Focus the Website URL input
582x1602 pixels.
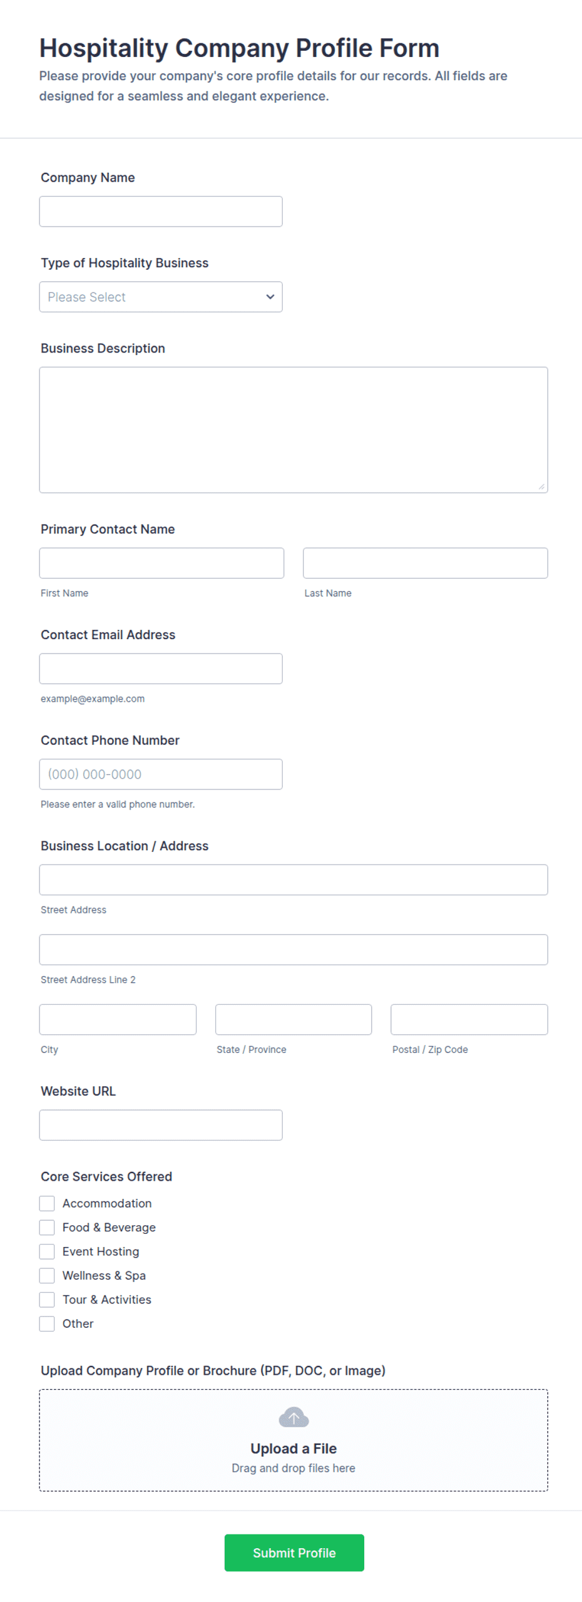click(161, 1124)
